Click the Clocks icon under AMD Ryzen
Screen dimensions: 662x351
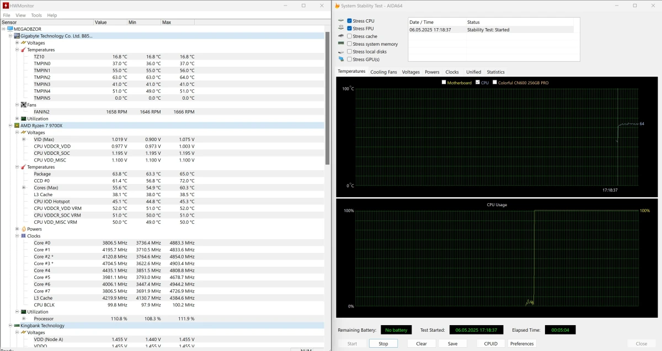24,236
